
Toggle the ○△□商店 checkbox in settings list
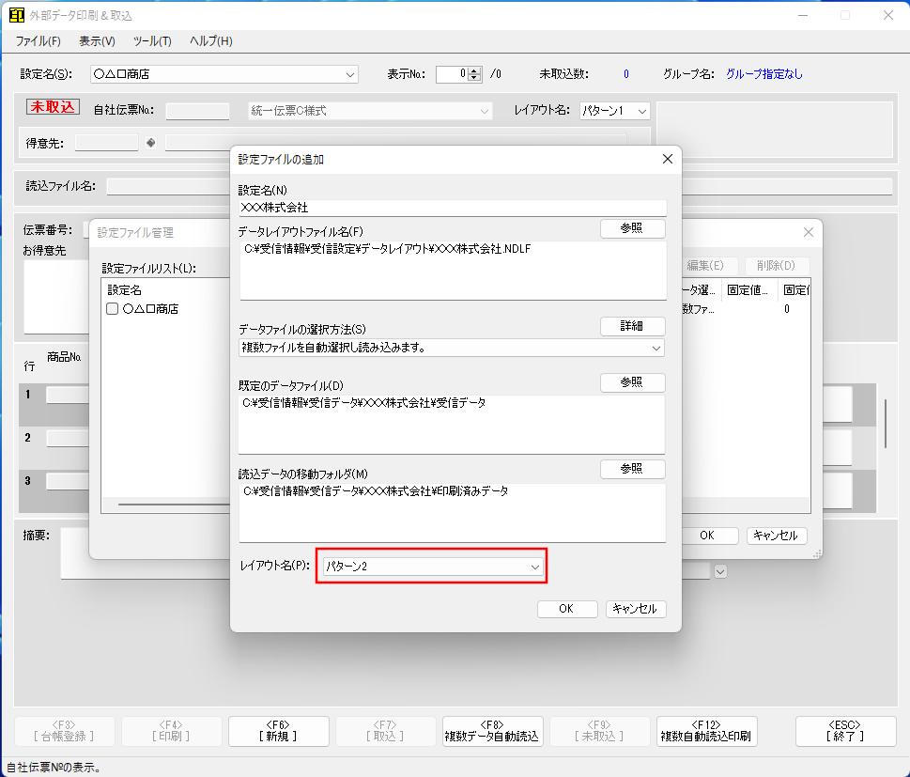113,308
